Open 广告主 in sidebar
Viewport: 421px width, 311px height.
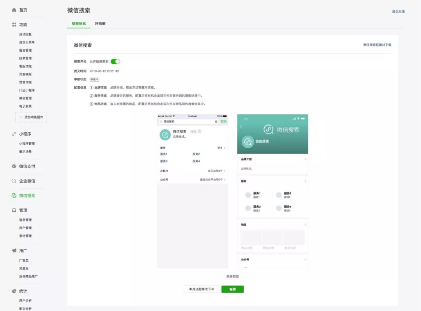[x=24, y=260]
